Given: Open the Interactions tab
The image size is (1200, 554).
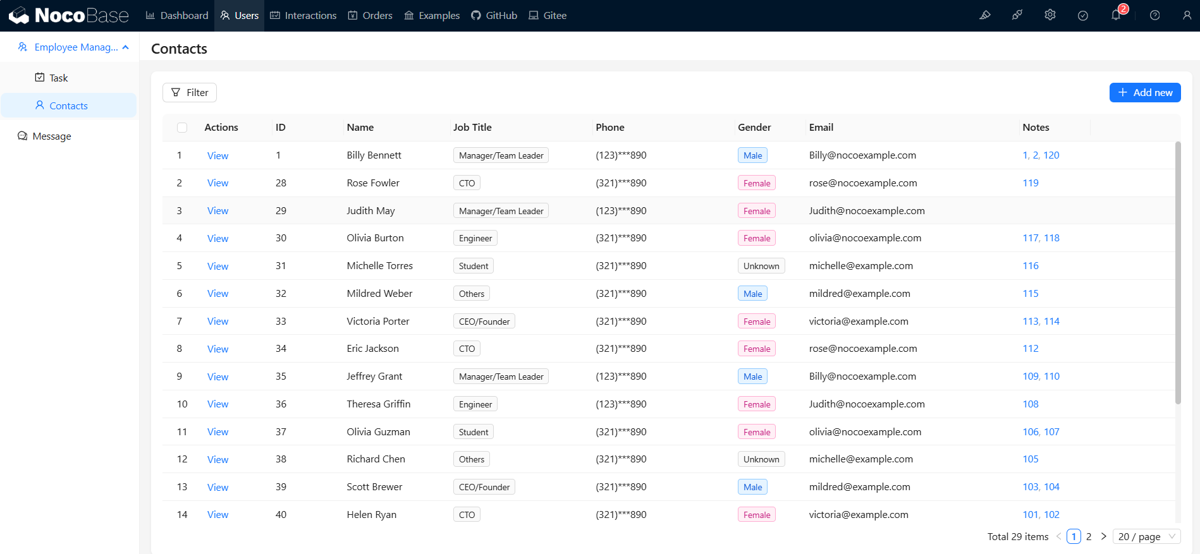Looking at the screenshot, I should pyautogui.click(x=303, y=15).
